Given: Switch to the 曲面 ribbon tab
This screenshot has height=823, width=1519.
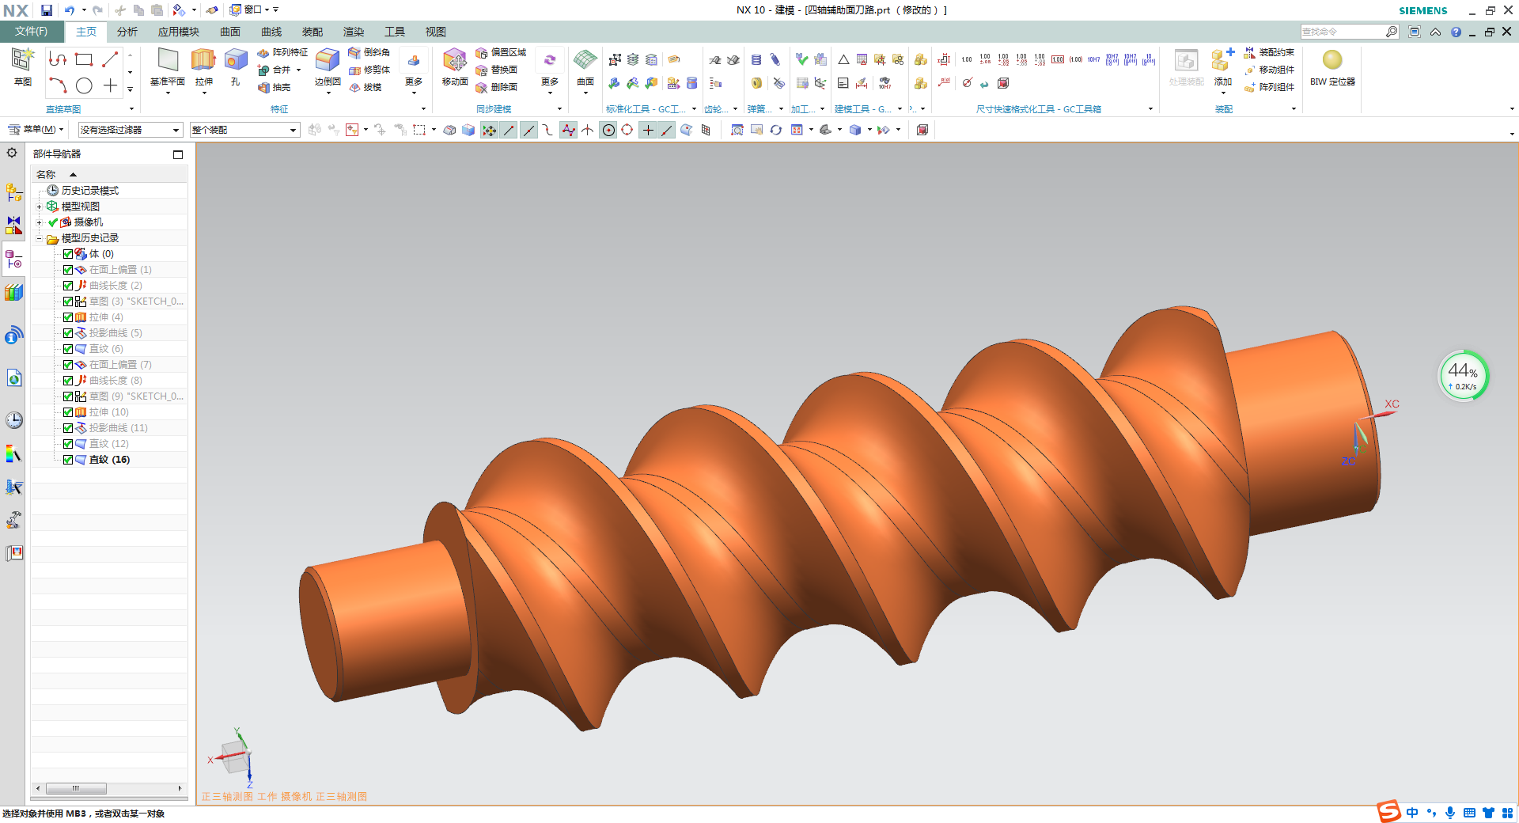Looking at the screenshot, I should coord(229,32).
